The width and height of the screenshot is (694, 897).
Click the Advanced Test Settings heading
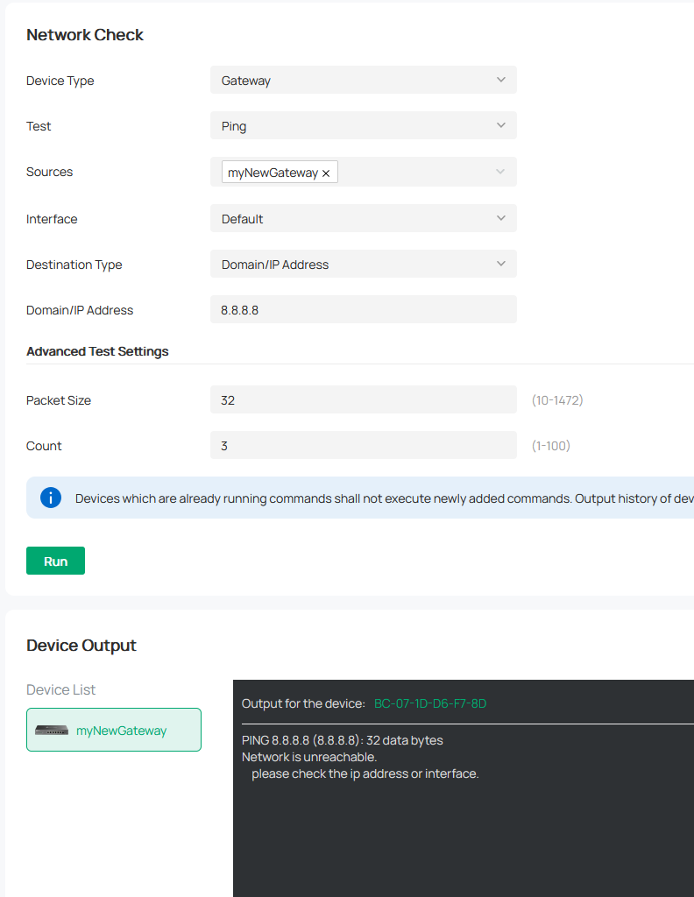[97, 351]
